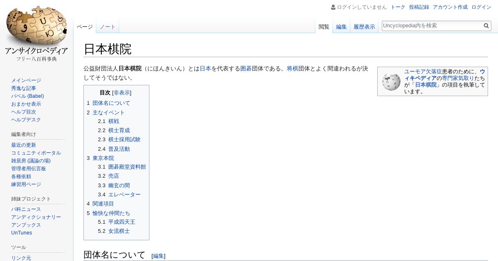This screenshot has height=261, width=498.
Task: Open 雑居房 (議論の場) link
Action: [x=31, y=161]
